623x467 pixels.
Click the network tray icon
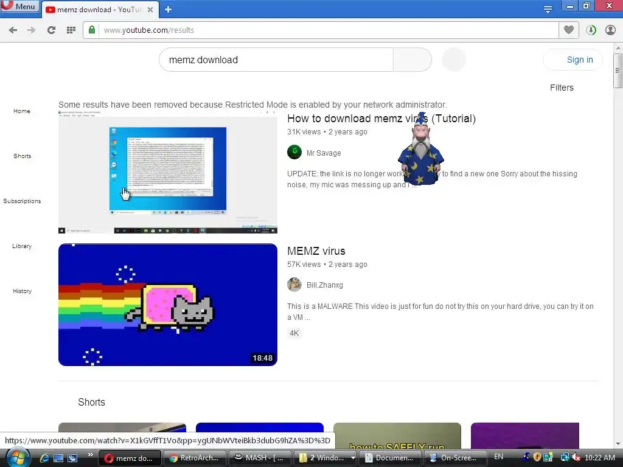coord(565,457)
